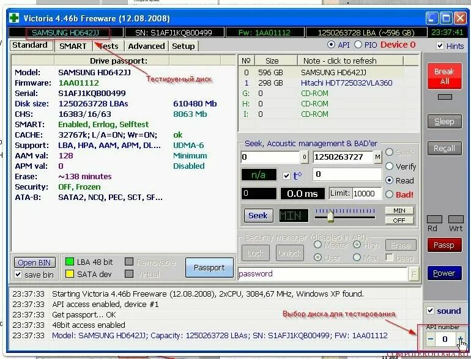Image resolution: width=471 pixels, height=359 pixels.
Task: Click the Rd indicator light
Action: click(434, 220)
